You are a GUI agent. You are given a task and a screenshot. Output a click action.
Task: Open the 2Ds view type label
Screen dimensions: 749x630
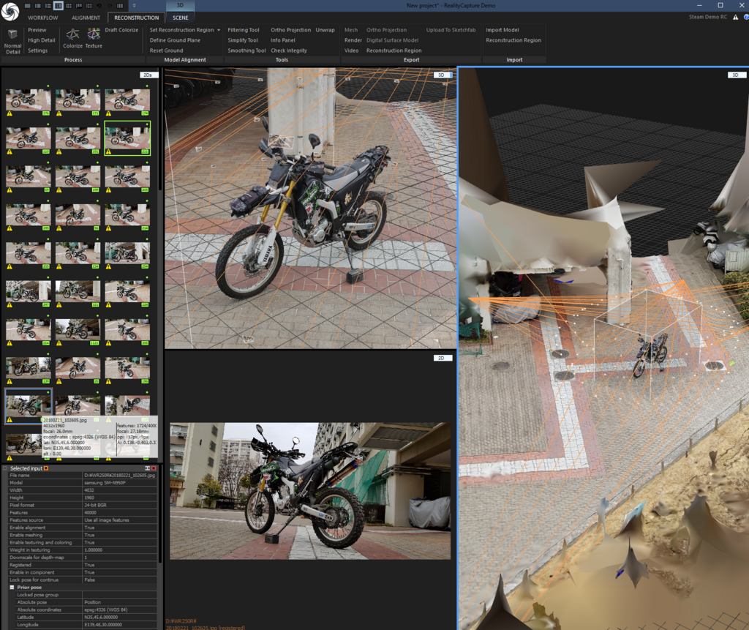[x=148, y=75]
